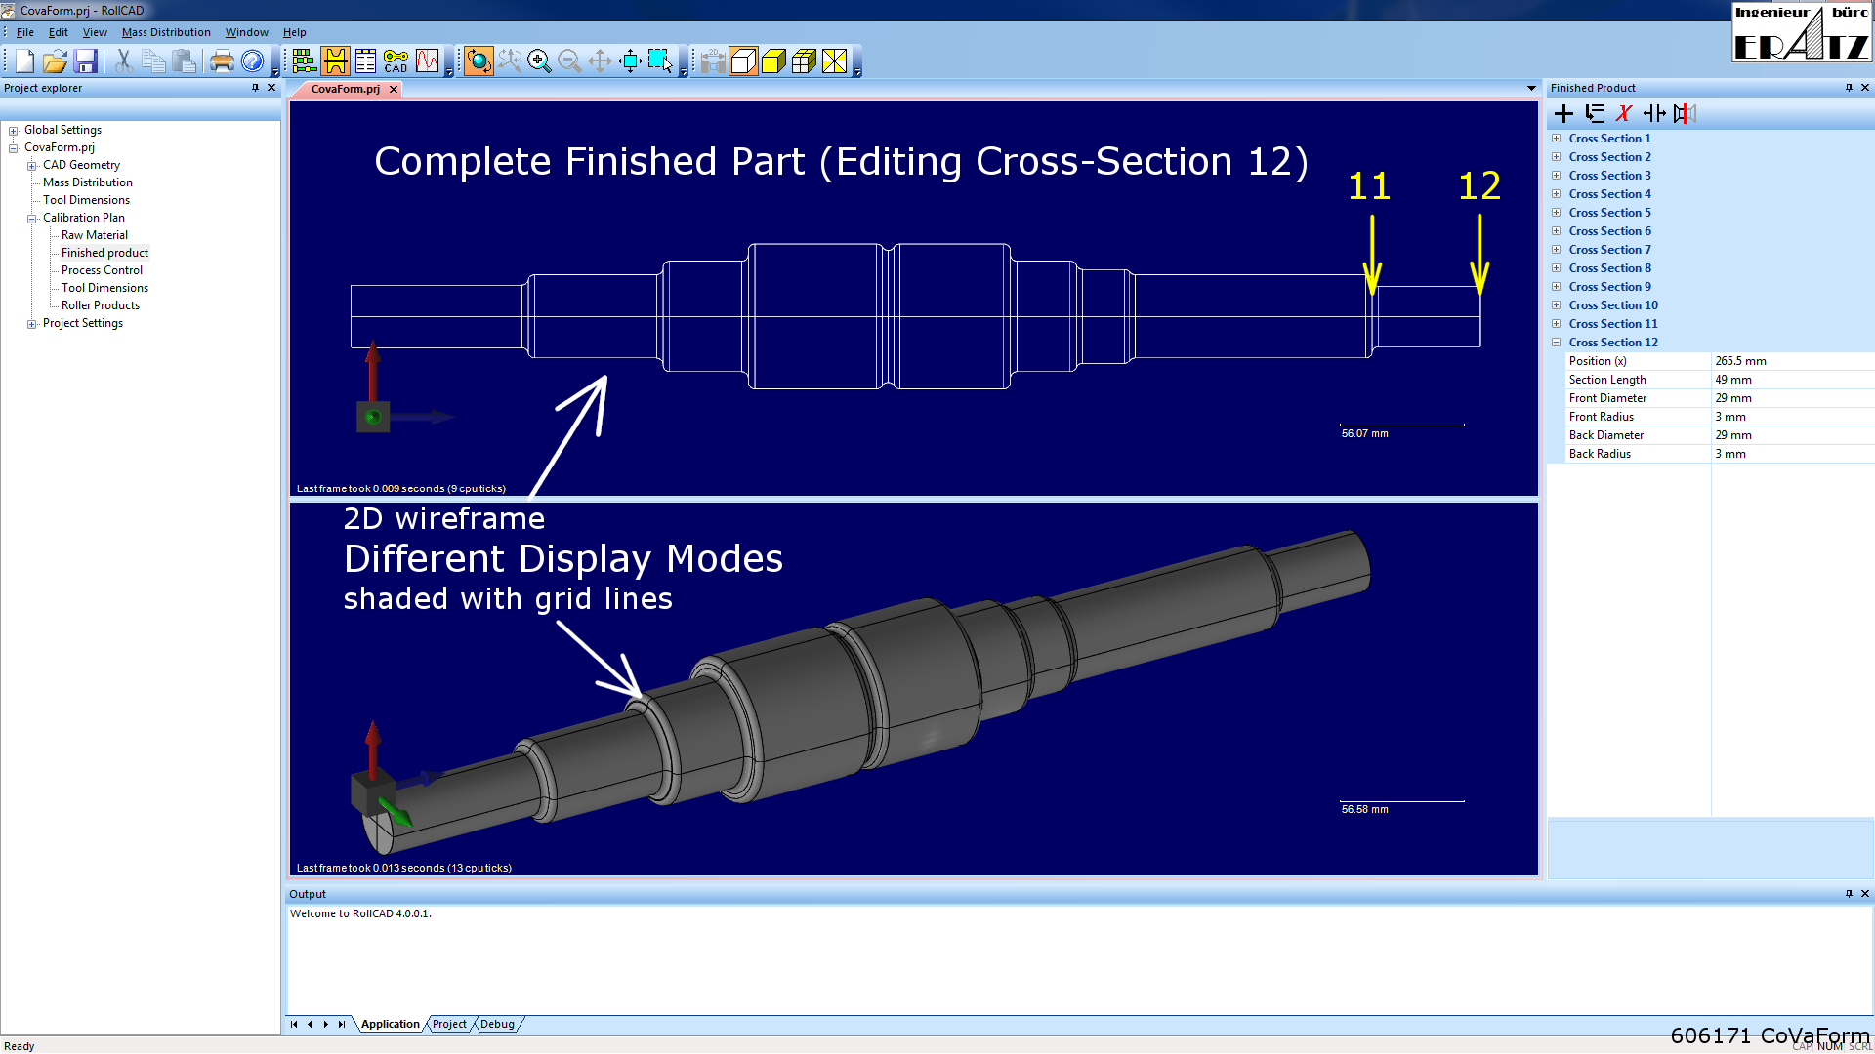The height and width of the screenshot is (1054, 1875).
Task: Expand Cross Section 1
Action: tap(1557, 139)
